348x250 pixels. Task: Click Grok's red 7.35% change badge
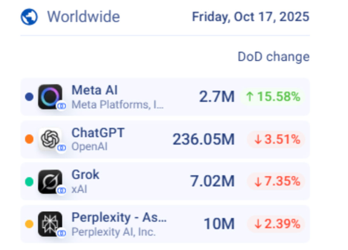point(276,181)
